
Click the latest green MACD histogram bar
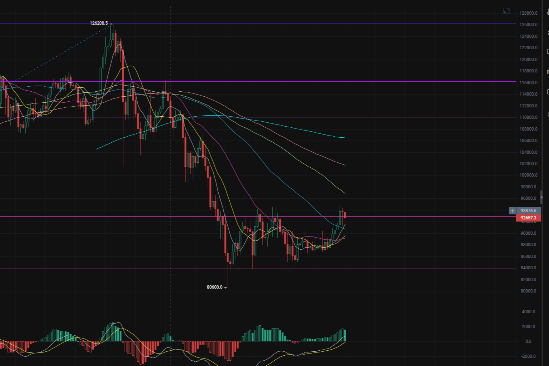coord(345,336)
